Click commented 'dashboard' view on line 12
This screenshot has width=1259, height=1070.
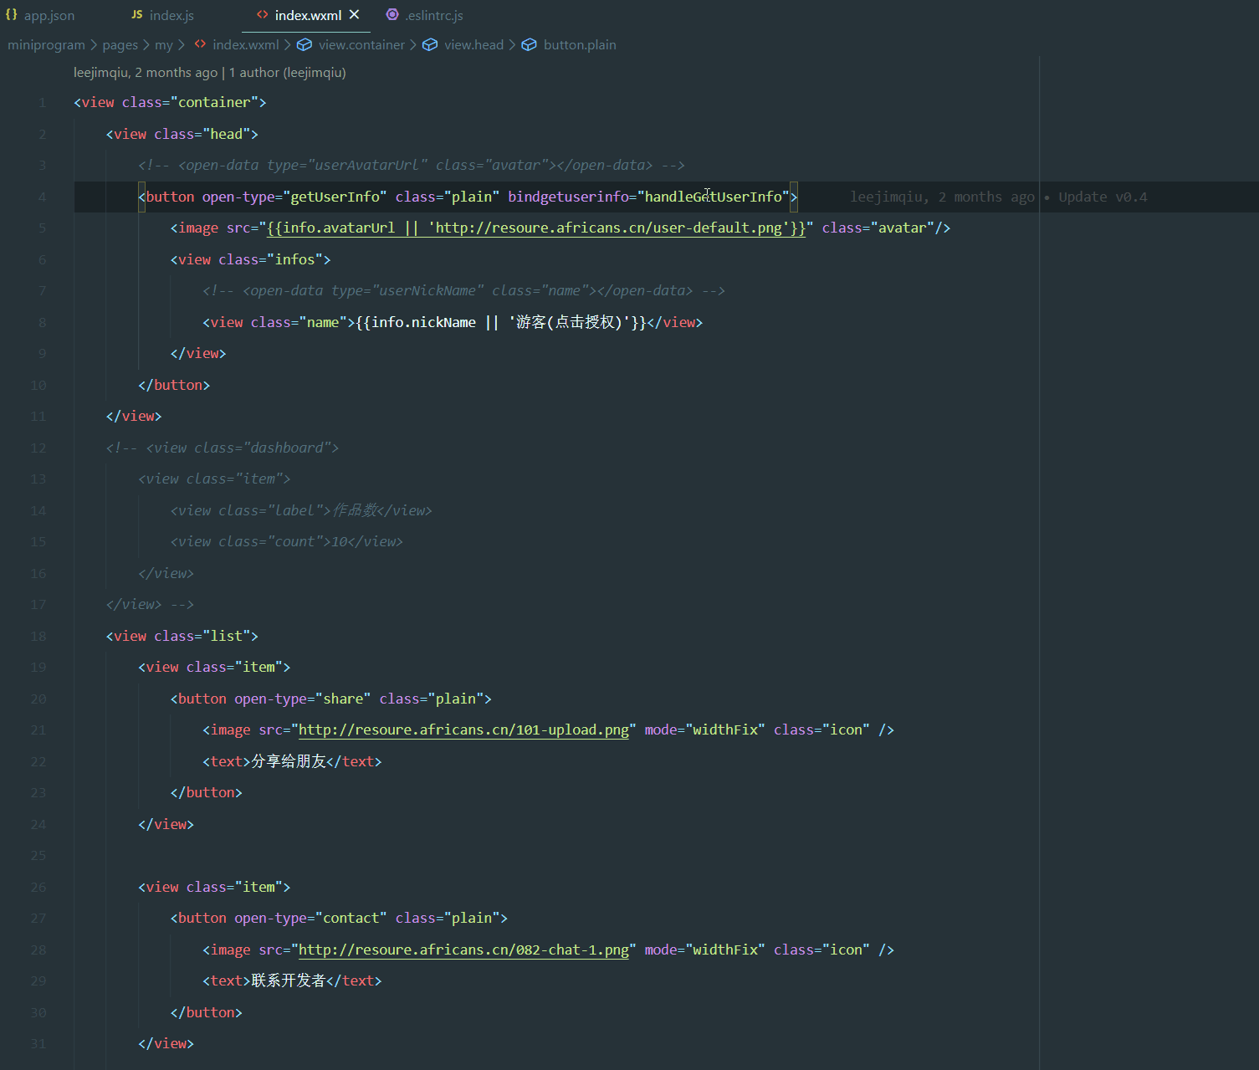click(x=223, y=448)
